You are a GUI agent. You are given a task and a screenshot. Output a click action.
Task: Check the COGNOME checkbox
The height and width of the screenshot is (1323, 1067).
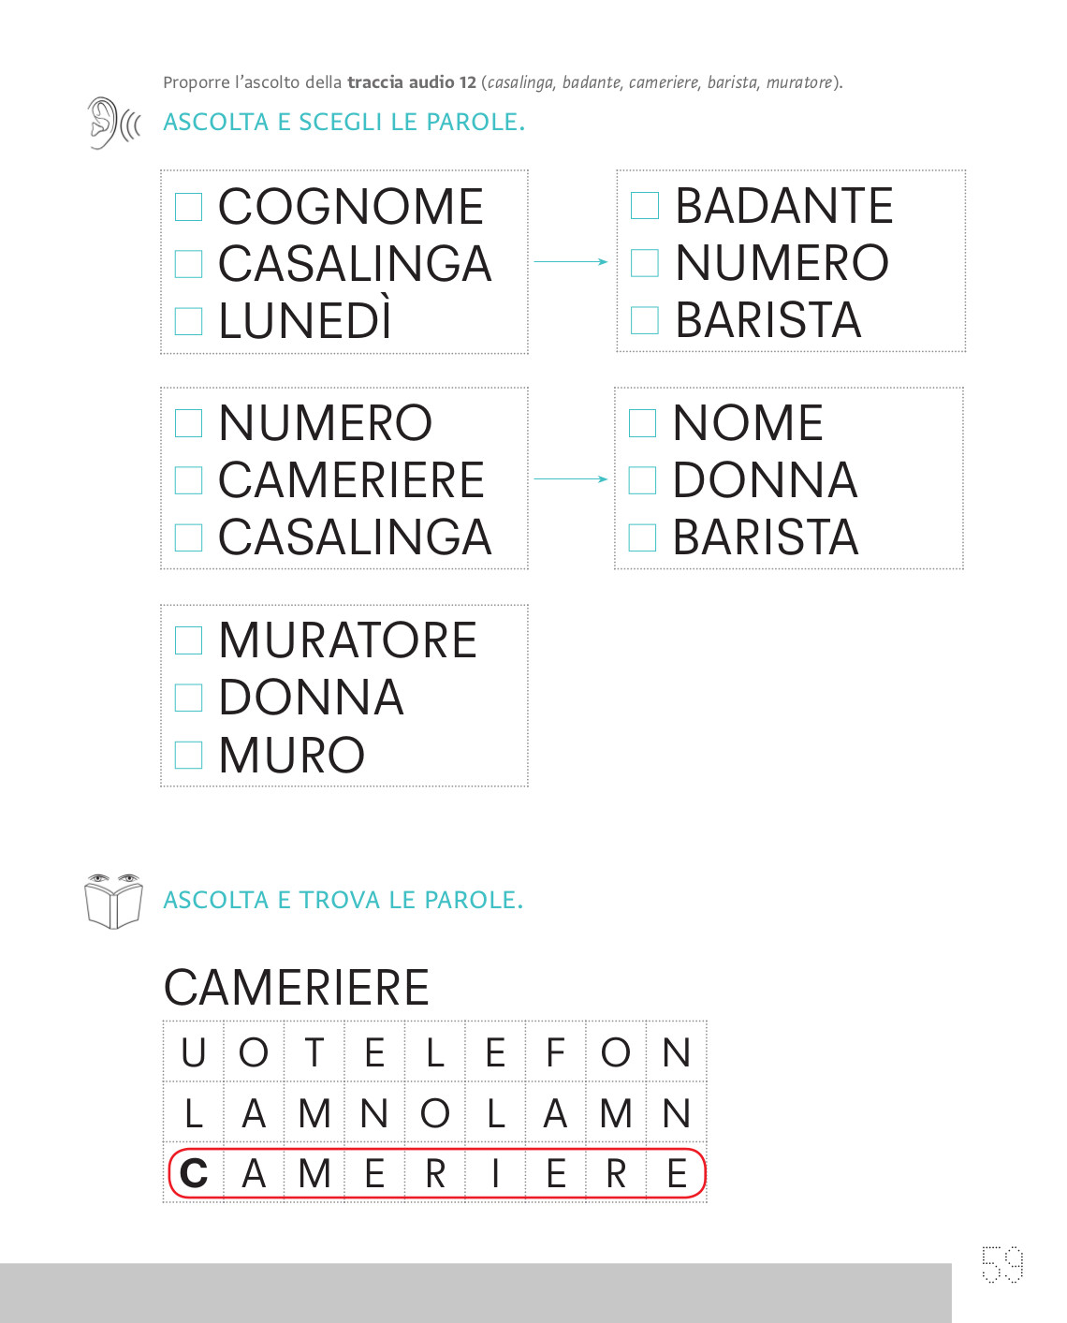pyautogui.click(x=189, y=207)
